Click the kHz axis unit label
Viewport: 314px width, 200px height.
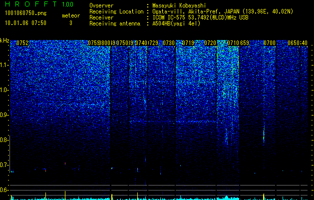[4, 40]
